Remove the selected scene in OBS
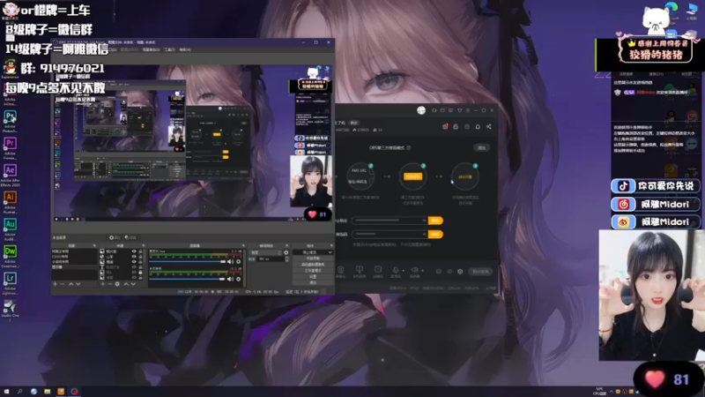The height and width of the screenshot is (397, 705). [x=62, y=284]
